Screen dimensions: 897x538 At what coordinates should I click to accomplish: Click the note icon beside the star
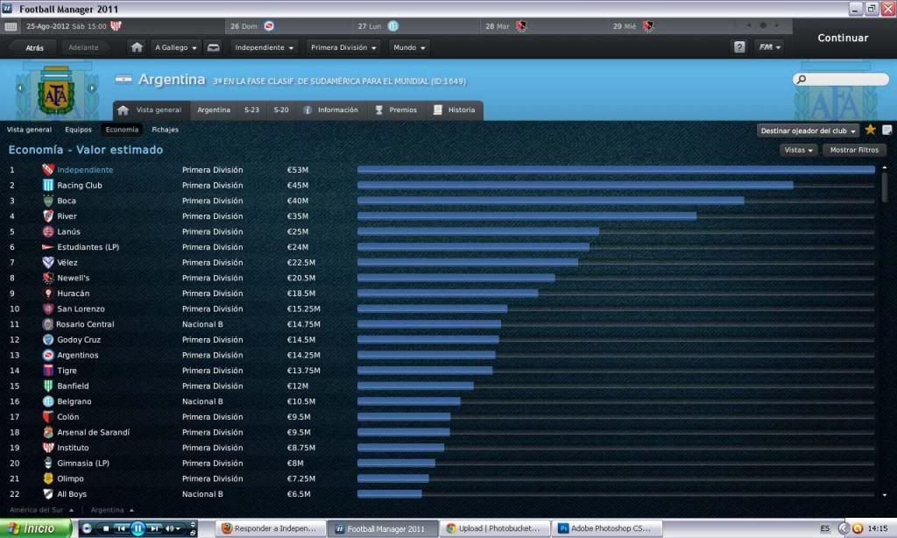tap(887, 130)
